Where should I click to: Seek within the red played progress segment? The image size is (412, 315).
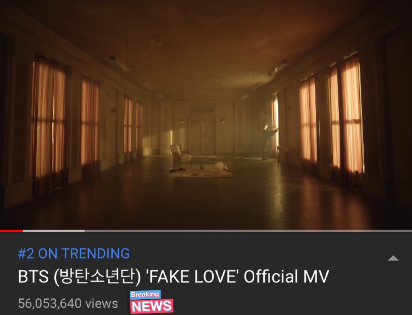point(11,231)
